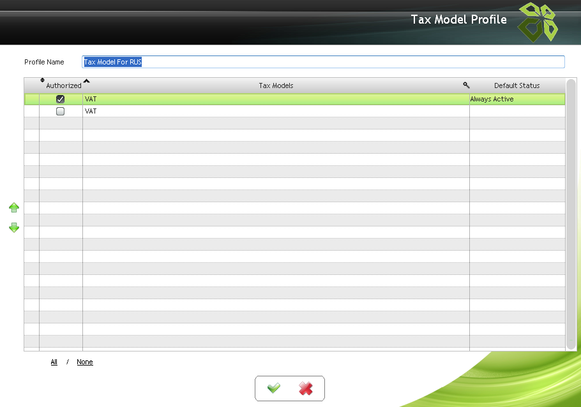Click the Tax Models sort arrow

coord(87,81)
